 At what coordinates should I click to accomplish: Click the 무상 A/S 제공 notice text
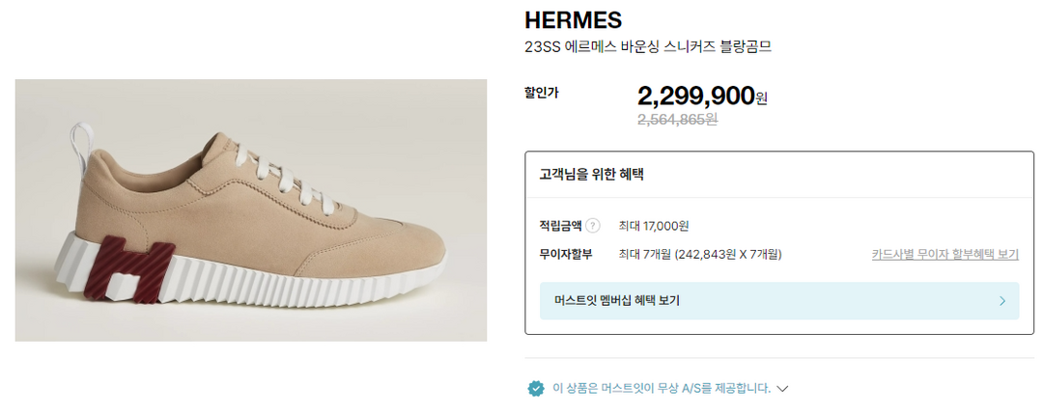click(662, 388)
